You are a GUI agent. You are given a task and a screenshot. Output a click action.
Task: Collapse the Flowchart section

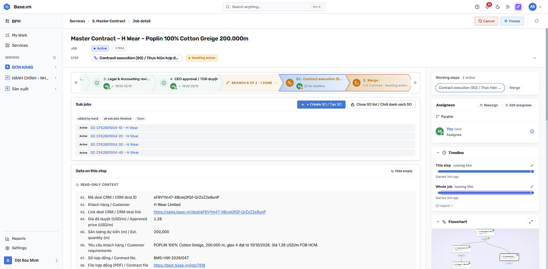438,222
